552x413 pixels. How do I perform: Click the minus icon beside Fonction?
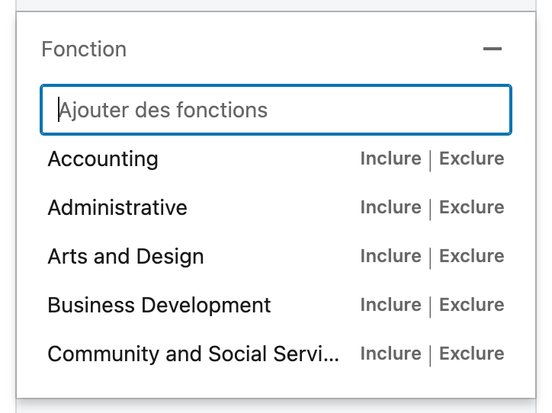(493, 49)
